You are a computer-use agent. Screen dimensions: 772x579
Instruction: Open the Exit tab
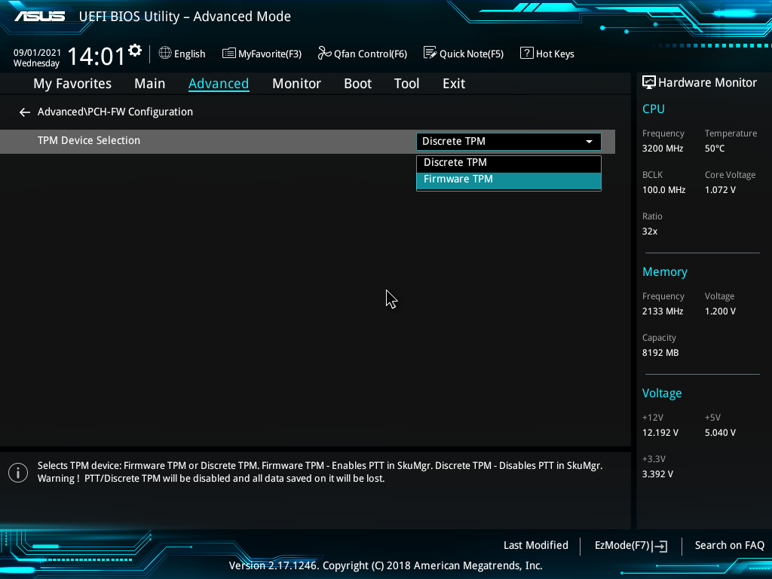coord(453,83)
